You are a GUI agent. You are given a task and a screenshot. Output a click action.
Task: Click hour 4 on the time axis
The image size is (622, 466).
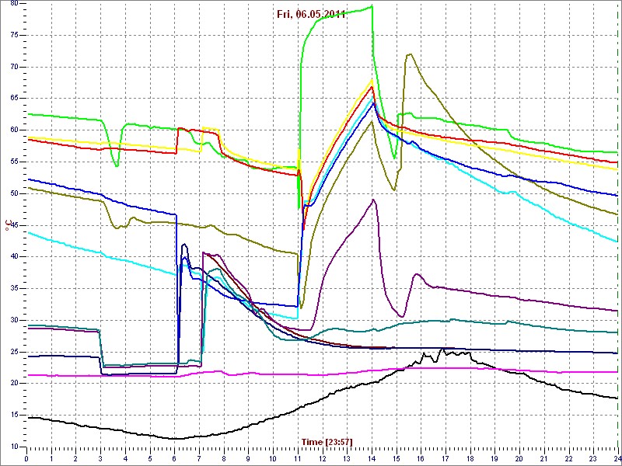coord(125,457)
